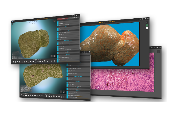Open microscope tool in lower-left liver window
This screenshot has height=115, width=173.
pos(64,91)
